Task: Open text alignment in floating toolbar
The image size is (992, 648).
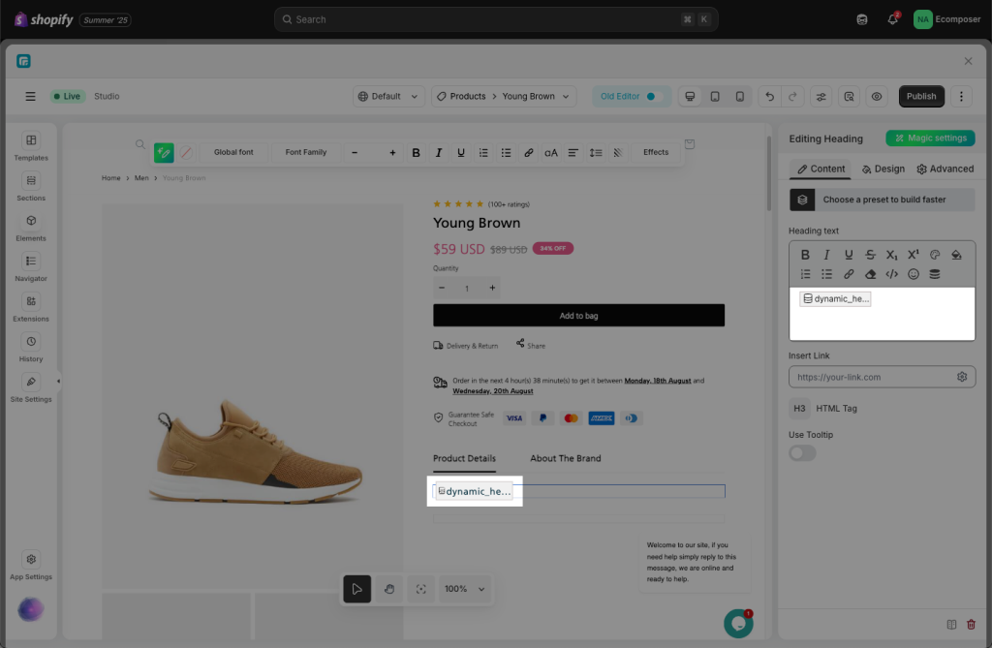Action: (573, 152)
